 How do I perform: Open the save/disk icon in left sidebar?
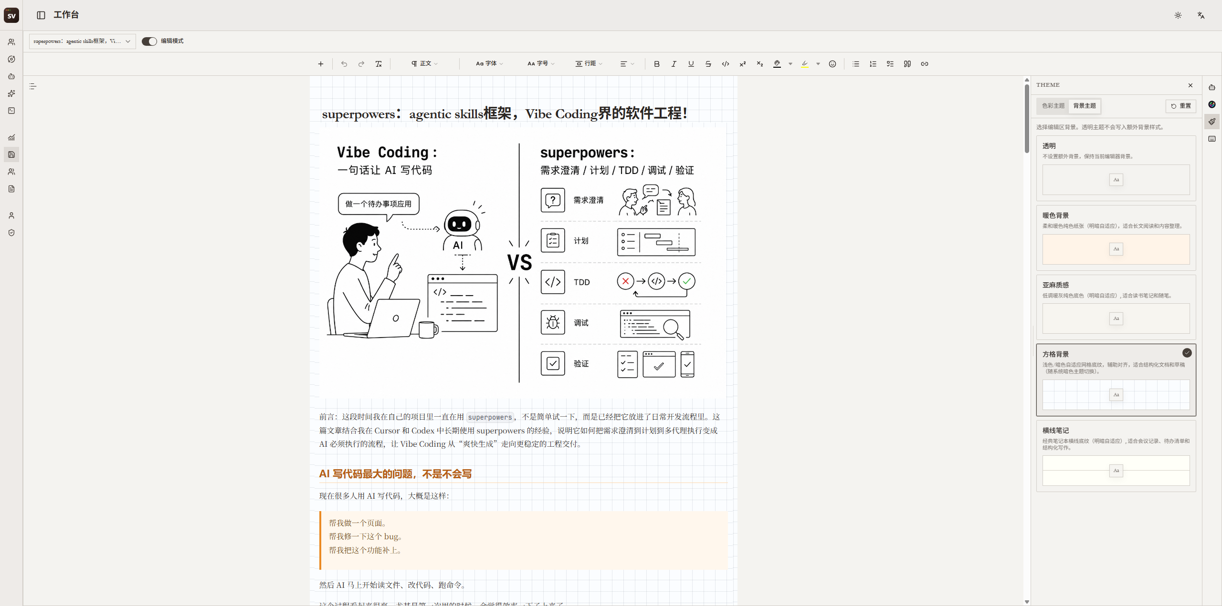[x=11, y=154]
